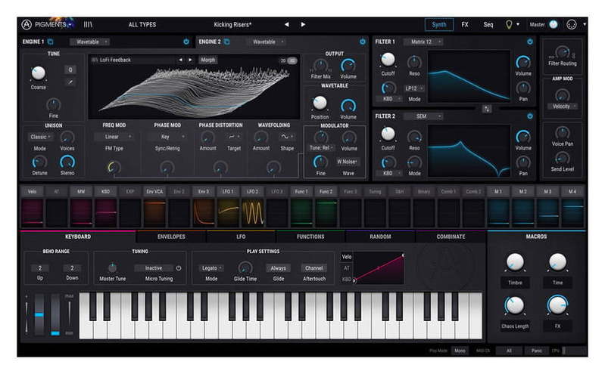The image size is (605, 374).
Task: Open the Random tab
Action: [x=380, y=237]
